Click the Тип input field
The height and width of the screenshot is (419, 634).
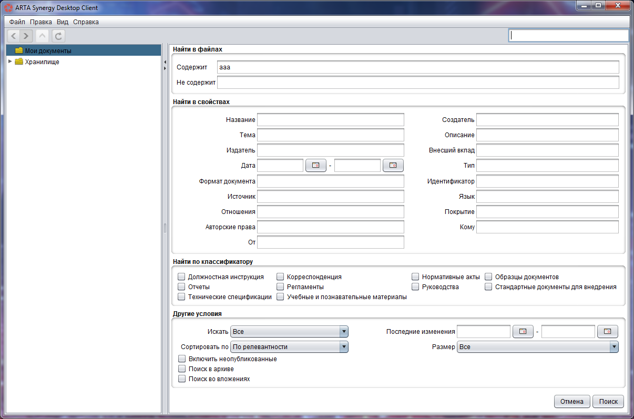point(547,166)
